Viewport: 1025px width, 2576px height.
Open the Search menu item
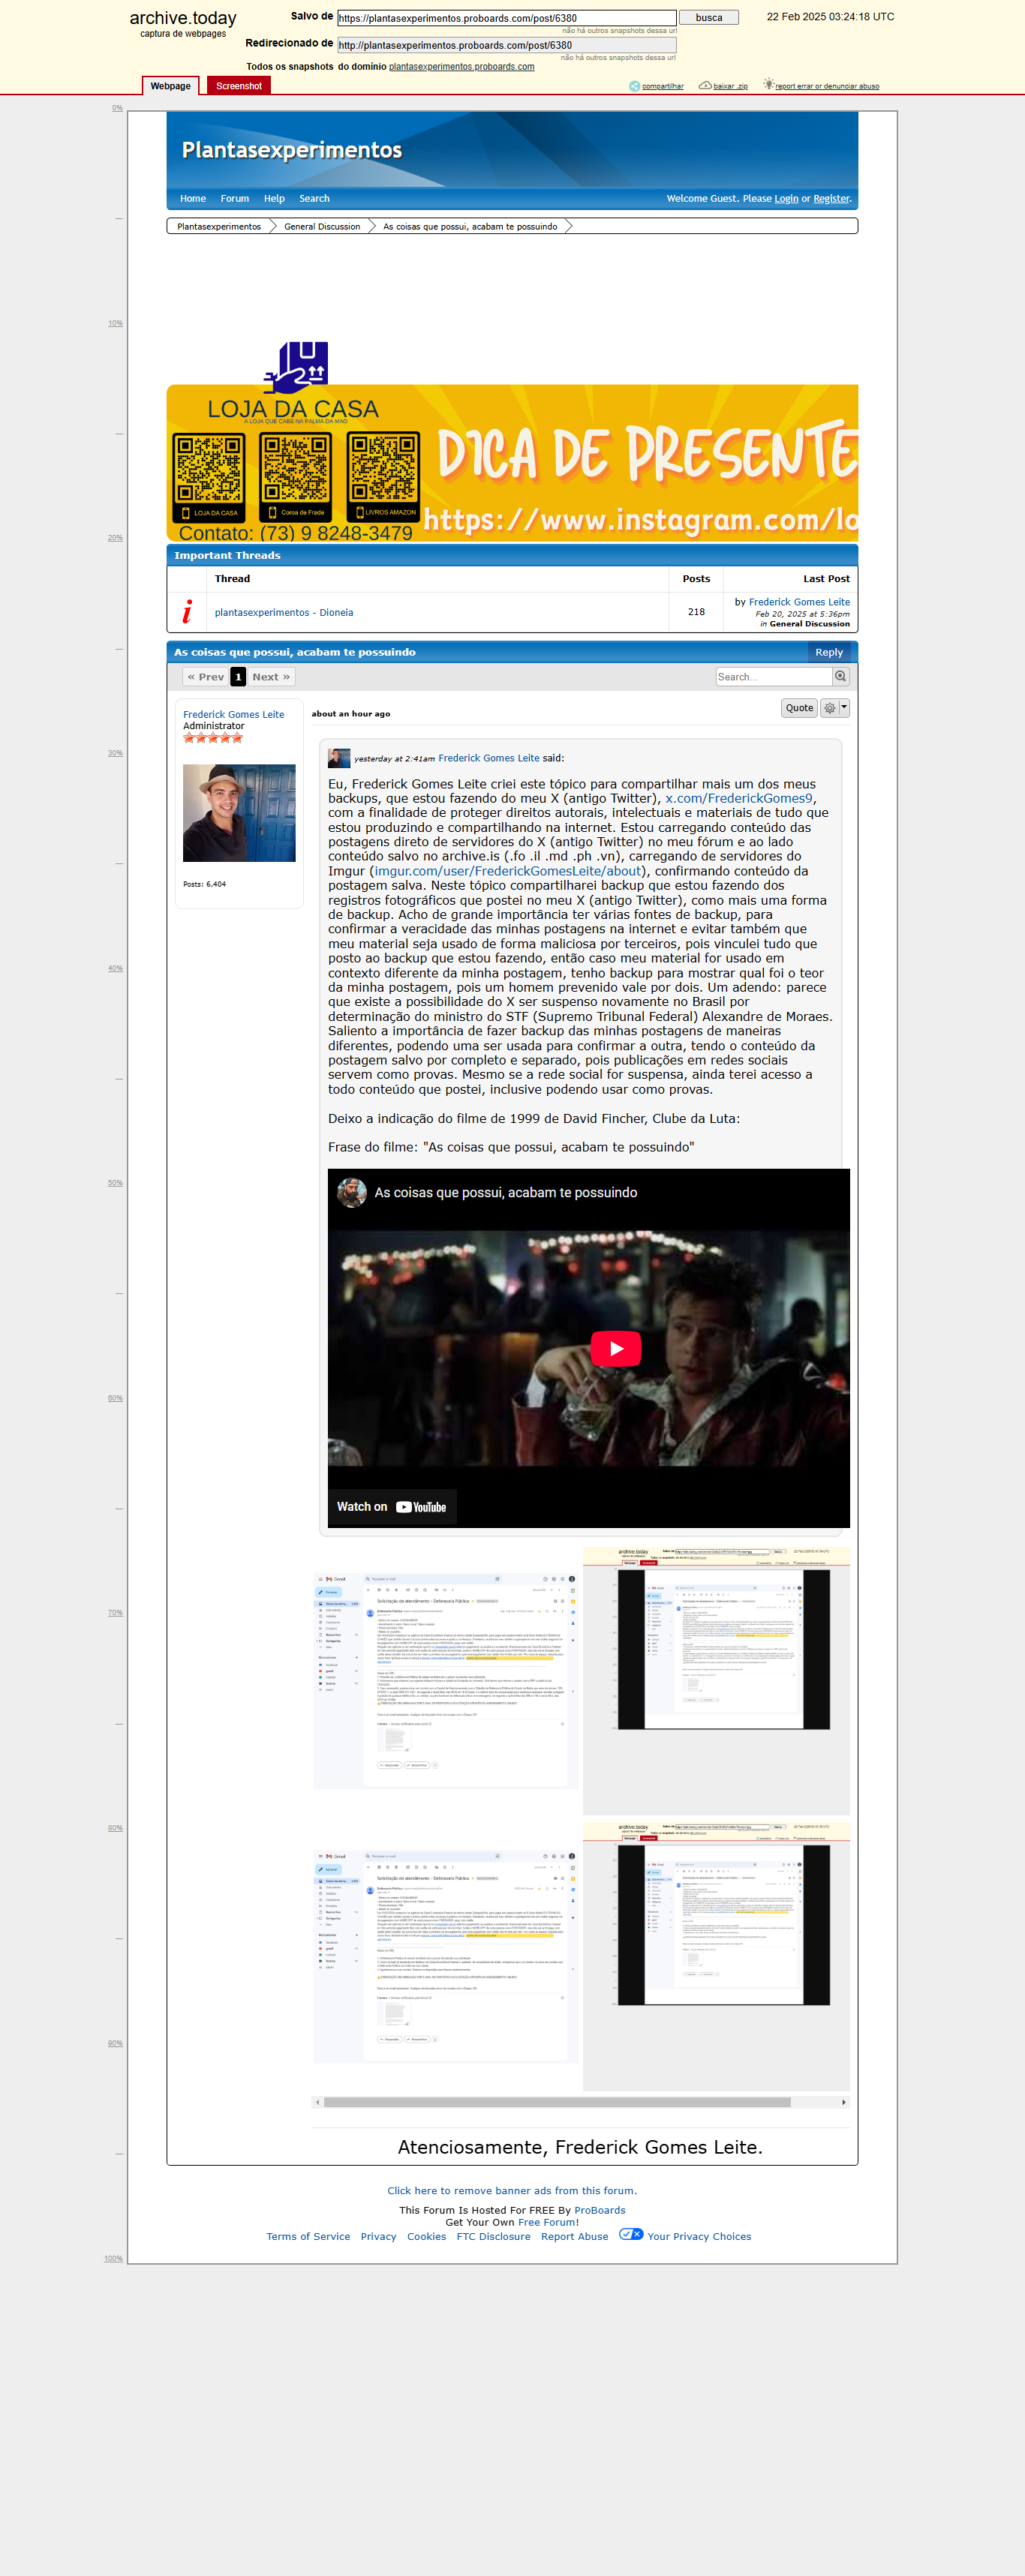tap(314, 199)
